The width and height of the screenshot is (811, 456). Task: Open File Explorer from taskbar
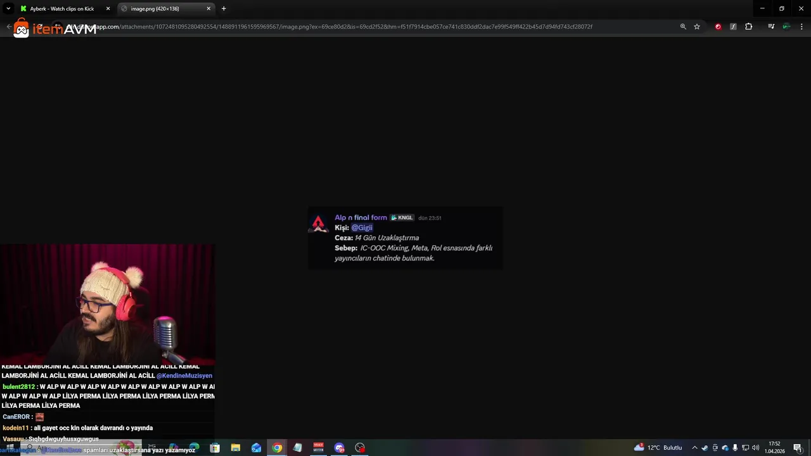pos(236,448)
